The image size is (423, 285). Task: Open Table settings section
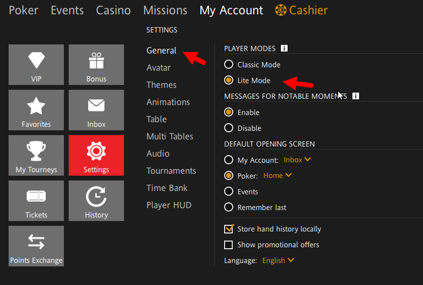(157, 119)
